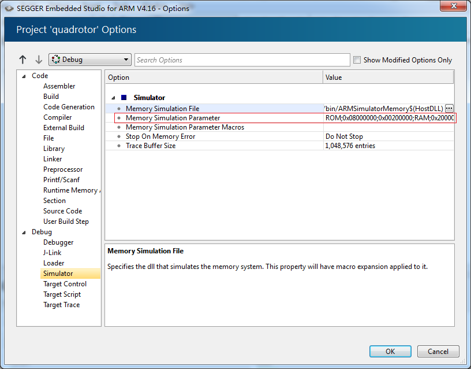Click the Option column header
Screen dimensions: 471x369
click(214, 78)
